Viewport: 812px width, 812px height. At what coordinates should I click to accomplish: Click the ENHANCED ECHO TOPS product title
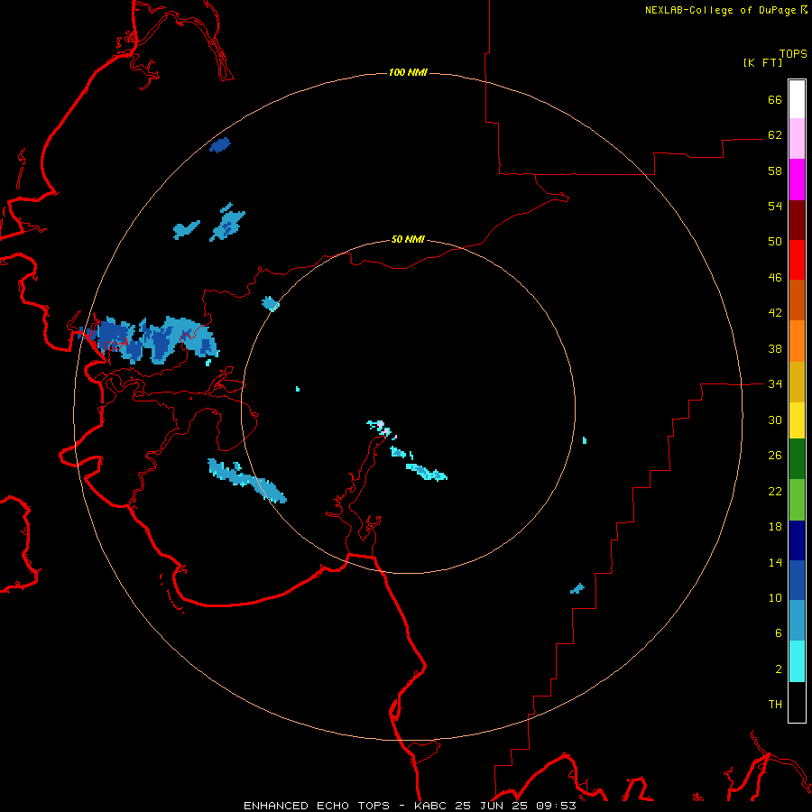(317, 806)
